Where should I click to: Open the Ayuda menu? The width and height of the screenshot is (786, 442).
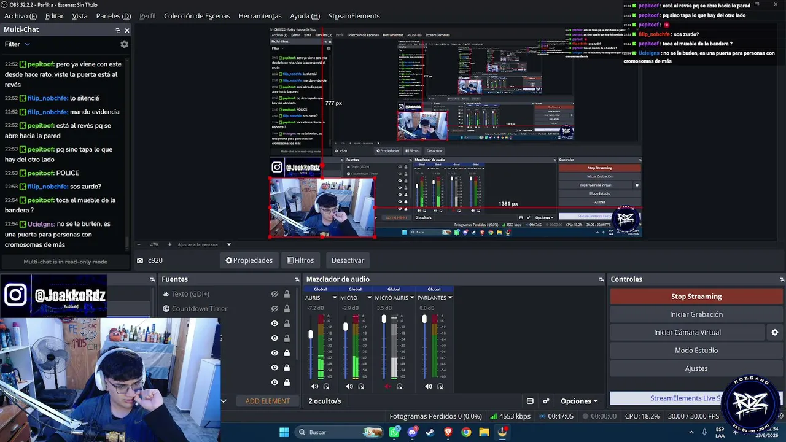tap(305, 16)
